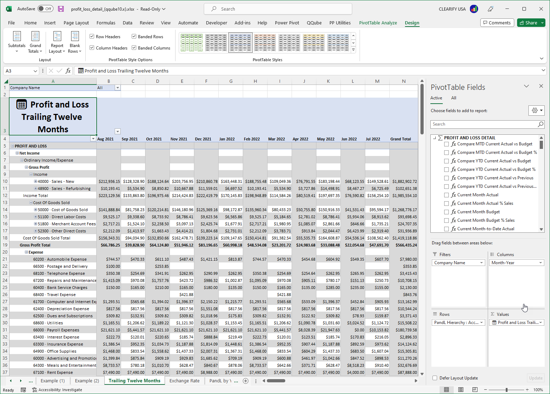Collapse the PivotTable Fields pane
The height and width of the screenshot is (394, 550).
527,86
